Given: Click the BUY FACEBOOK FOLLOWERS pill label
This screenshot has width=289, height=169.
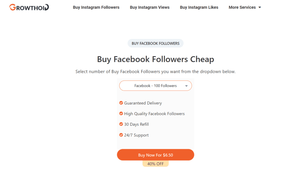Looking at the screenshot, I should tap(155, 44).
